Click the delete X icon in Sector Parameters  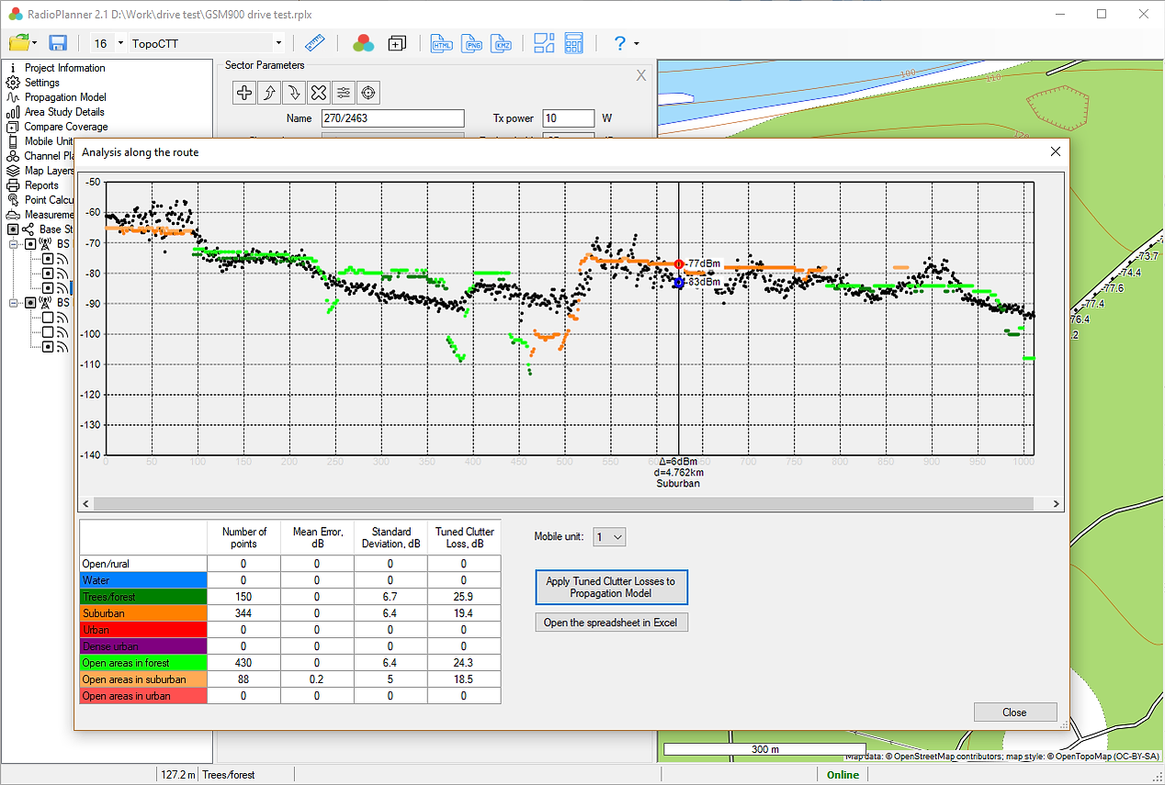coord(318,92)
